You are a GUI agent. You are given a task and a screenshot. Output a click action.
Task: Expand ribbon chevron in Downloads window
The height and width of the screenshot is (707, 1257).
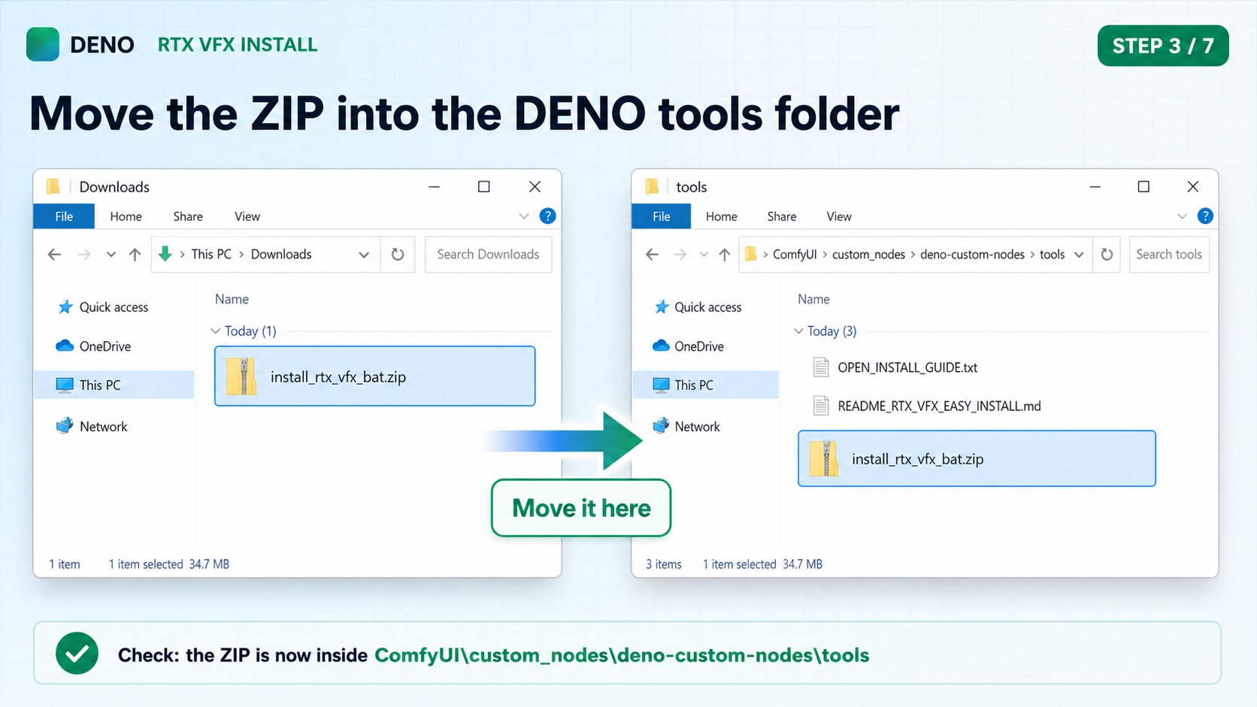tap(524, 216)
